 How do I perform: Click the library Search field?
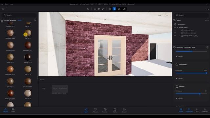19,15
